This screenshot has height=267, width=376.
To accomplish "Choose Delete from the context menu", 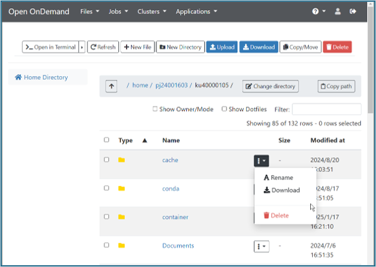I will (276, 216).
